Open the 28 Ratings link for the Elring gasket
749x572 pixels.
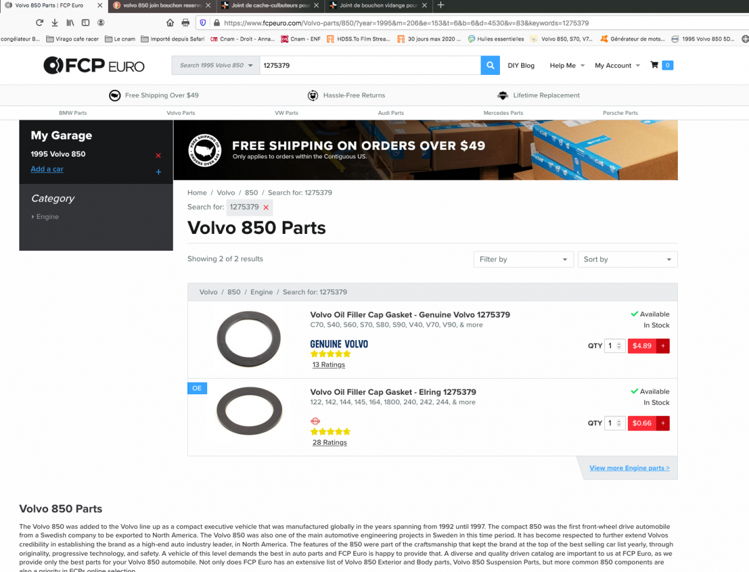[328, 442]
